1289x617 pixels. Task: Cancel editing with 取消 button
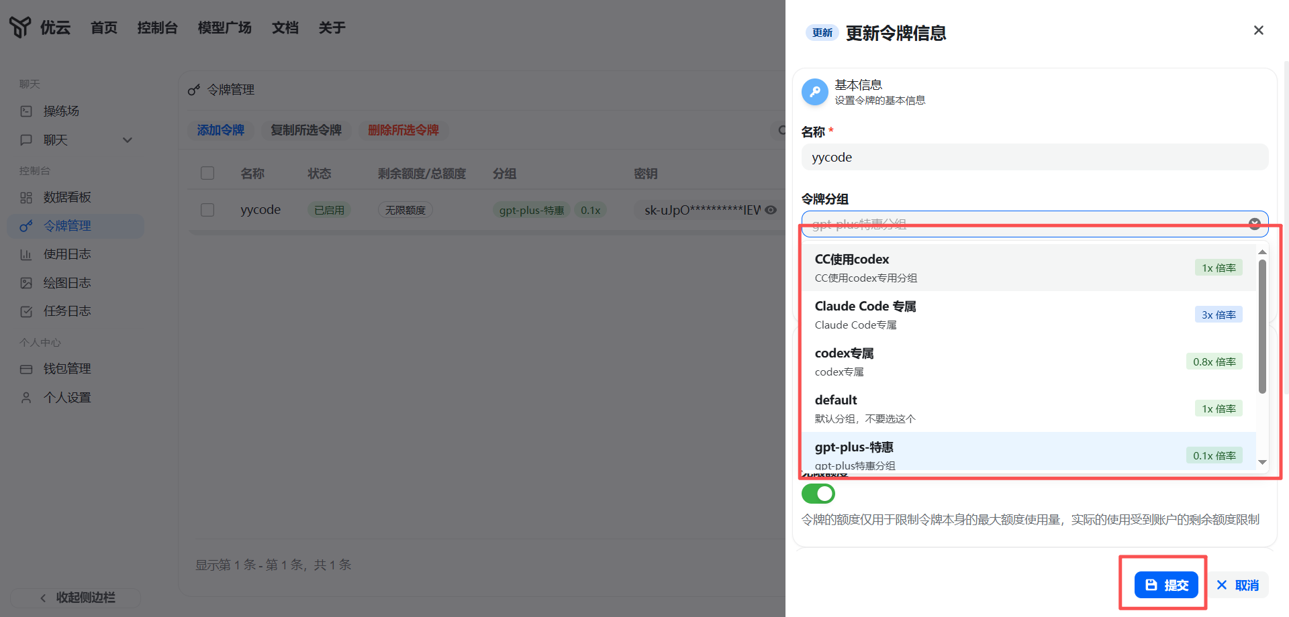click(x=1238, y=585)
